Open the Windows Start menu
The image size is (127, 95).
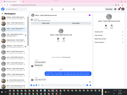click(x=2, y=92)
